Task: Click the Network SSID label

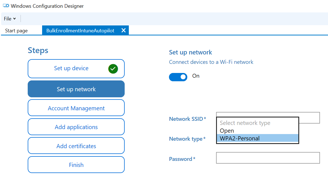Action: pos(188,119)
